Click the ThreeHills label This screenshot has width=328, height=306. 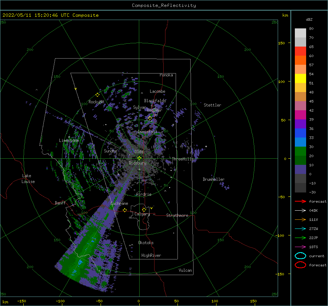pyautogui.click(x=183, y=159)
